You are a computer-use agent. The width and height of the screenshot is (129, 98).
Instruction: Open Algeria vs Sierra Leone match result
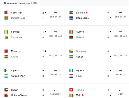tap(33, 74)
